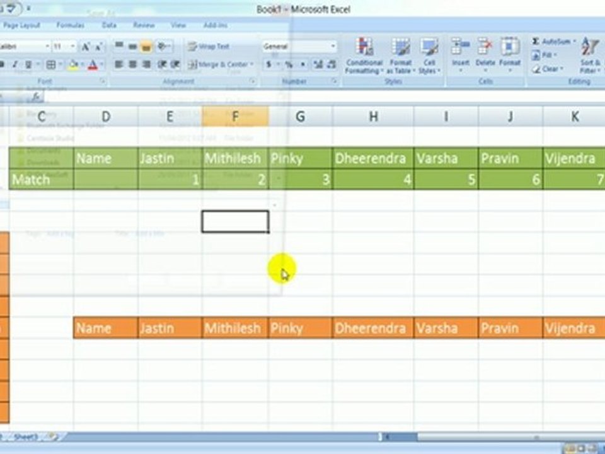Select column H header
The image size is (605, 454).
tap(372, 116)
